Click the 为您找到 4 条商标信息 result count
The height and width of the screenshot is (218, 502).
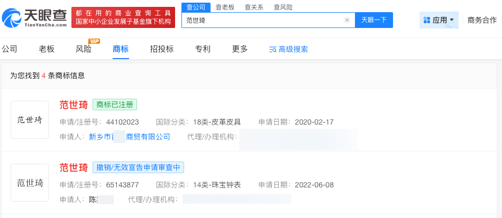click(x=48, y=75)
